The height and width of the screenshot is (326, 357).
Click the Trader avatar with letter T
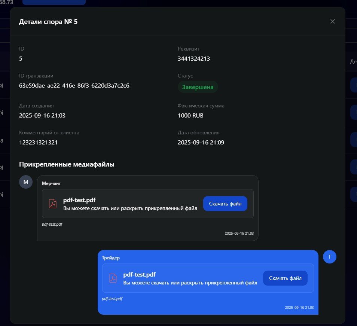[x=329, y=257]
